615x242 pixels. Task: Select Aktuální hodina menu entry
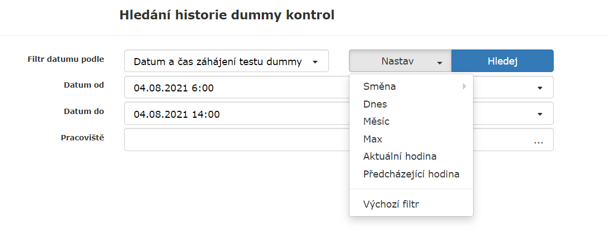coord(400,156)
